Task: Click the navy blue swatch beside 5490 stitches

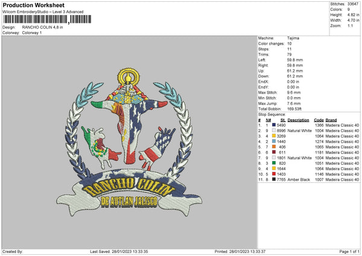Action: (x=274, y=125)
